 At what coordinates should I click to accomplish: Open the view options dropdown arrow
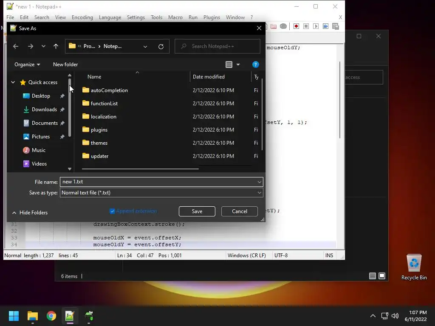point(238,65)
